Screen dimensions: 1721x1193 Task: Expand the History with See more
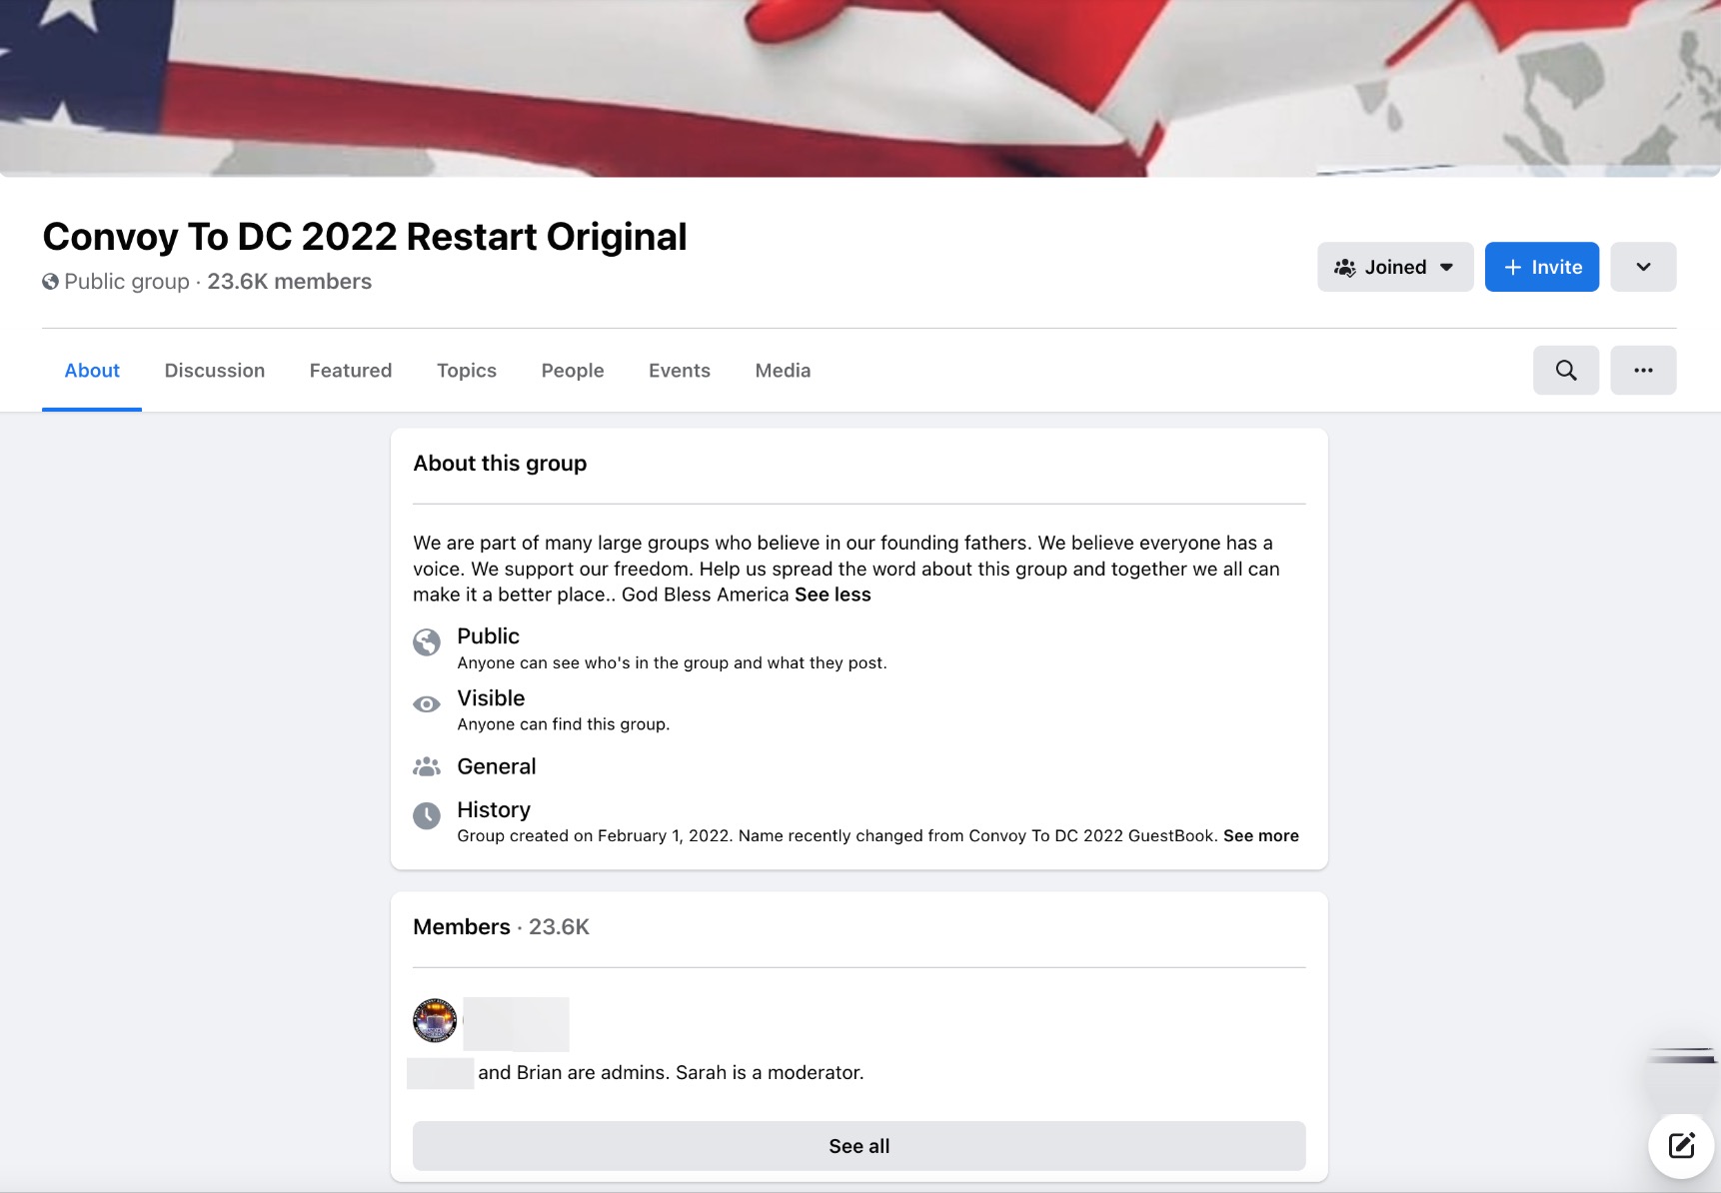pyautogui.click(x=1261, y=835)
